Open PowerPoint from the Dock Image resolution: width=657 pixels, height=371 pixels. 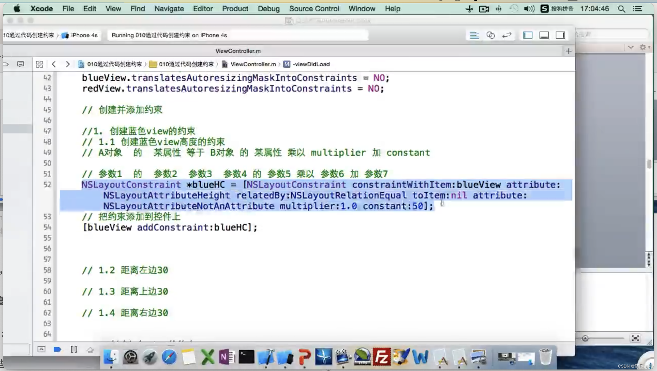click(x=305, y=356)
